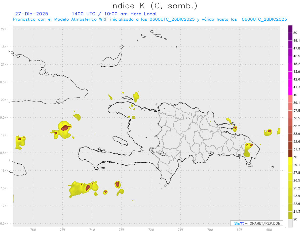Click the "70W" longitude axis label
The height and width of the screenshot is (233, 302).
[x=210, y=229]
